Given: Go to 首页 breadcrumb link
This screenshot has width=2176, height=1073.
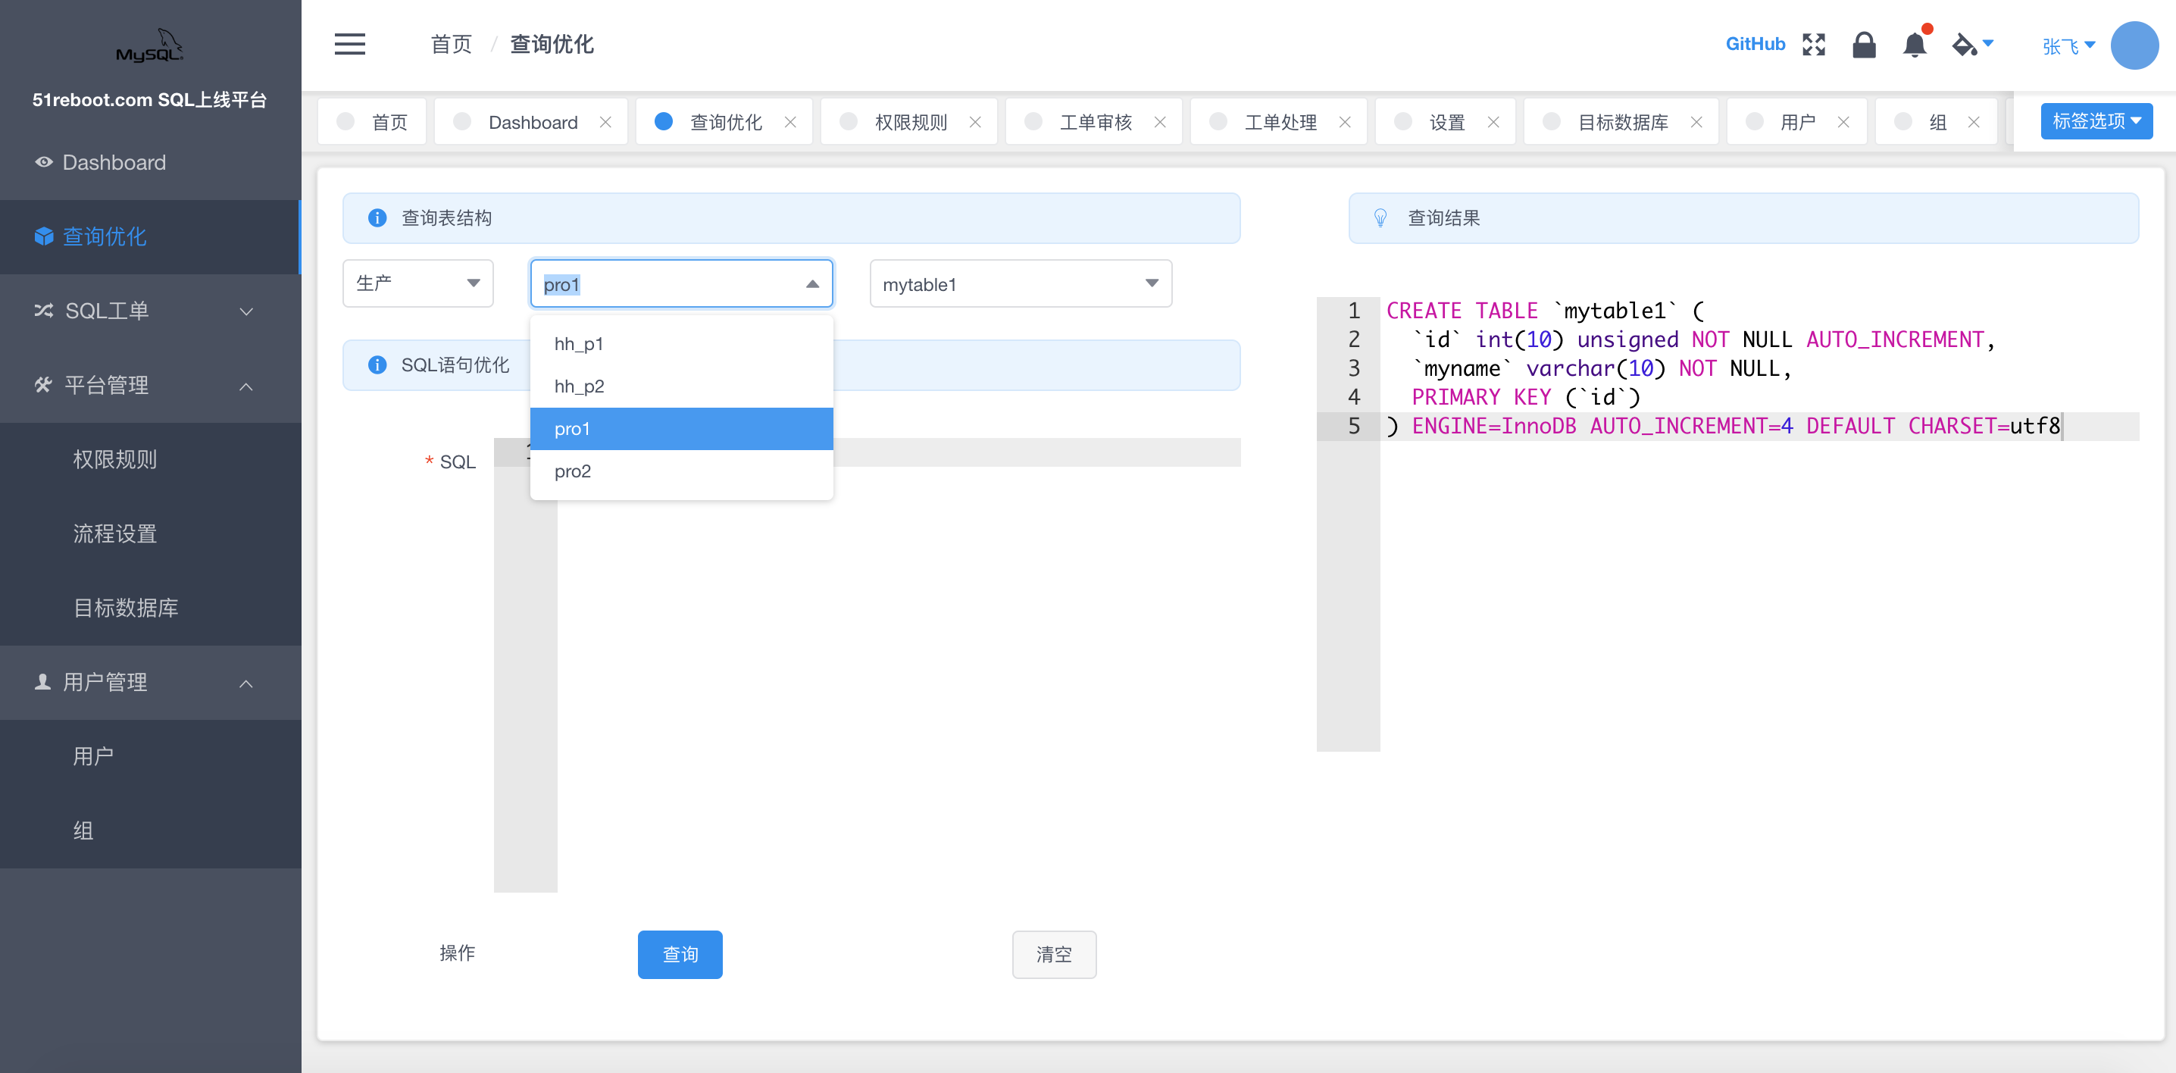Looking at the screenshot, I should pyautogui.click(x=451, y=44).
